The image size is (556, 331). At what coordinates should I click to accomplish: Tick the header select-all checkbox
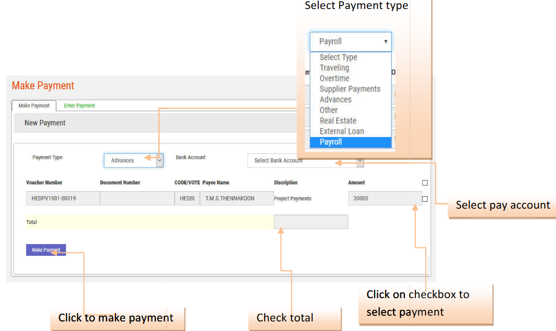[x=425, y=183]
